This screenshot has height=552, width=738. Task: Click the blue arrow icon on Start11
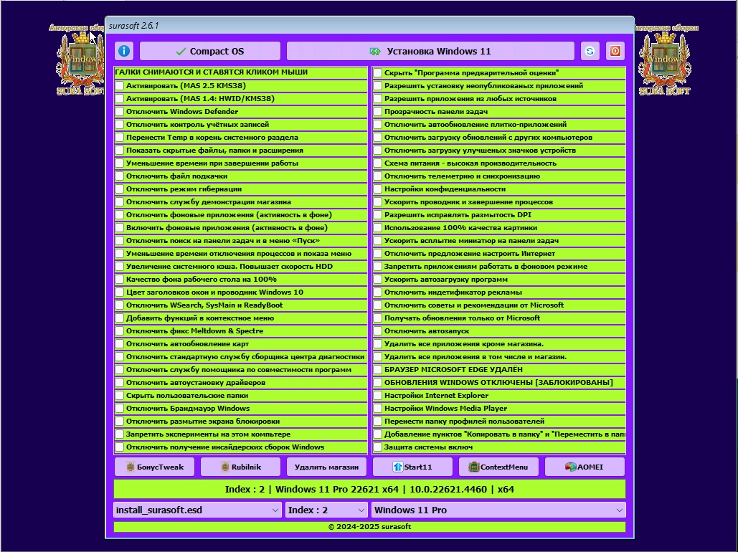(398, 467)
